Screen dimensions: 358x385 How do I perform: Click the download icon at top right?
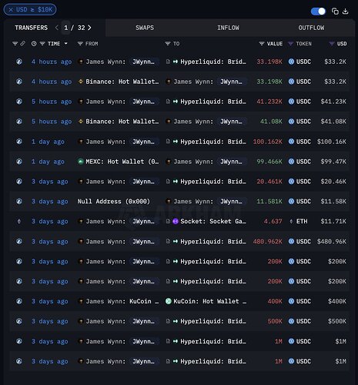click(x=346, y=12)
